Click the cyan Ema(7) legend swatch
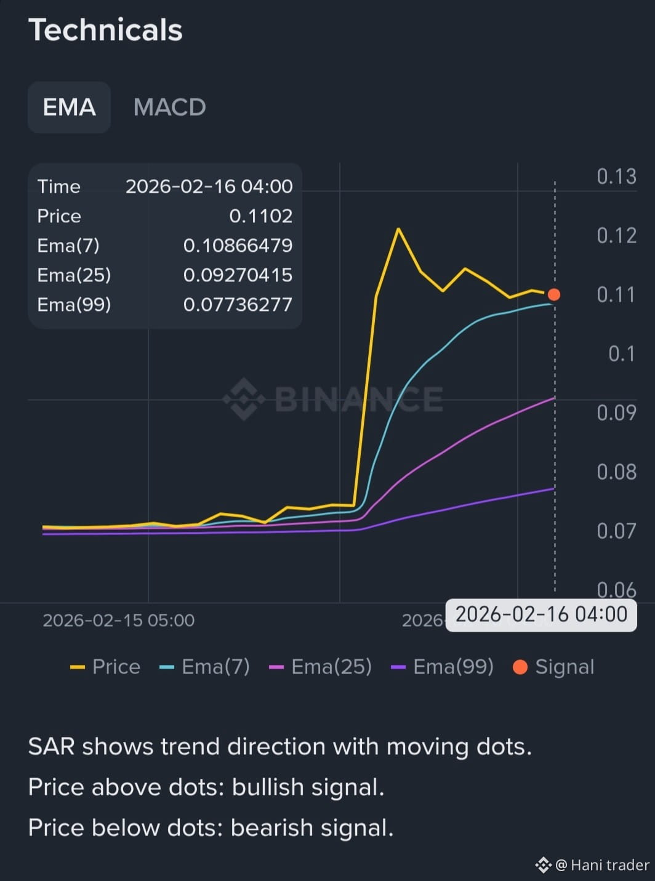 tap(167, 667)
